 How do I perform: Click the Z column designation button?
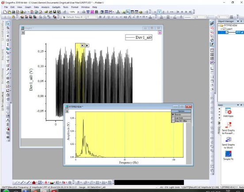164,12
